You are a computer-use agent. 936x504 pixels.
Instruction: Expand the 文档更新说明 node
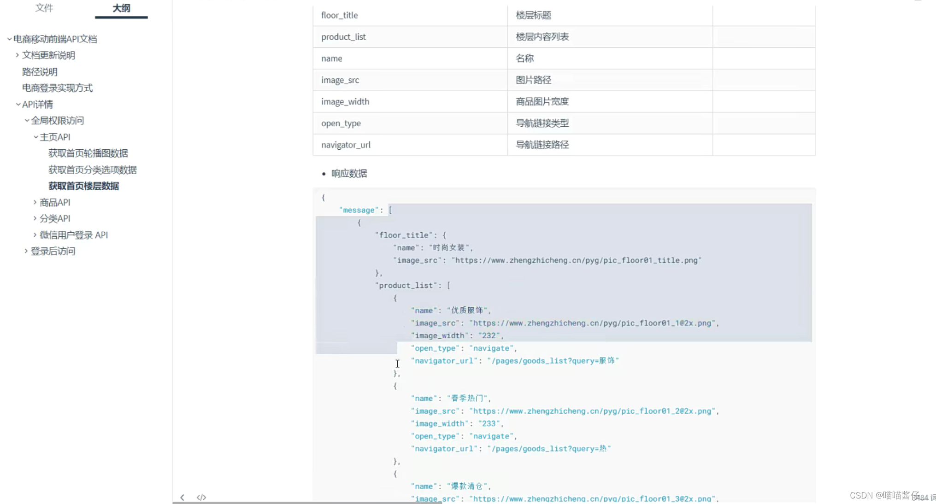pos(17,55)
